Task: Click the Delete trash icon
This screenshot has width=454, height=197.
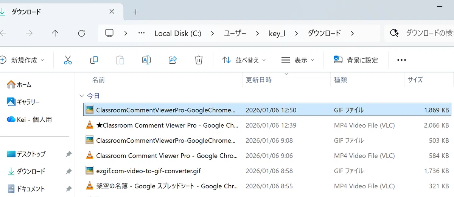Action: 199,60
